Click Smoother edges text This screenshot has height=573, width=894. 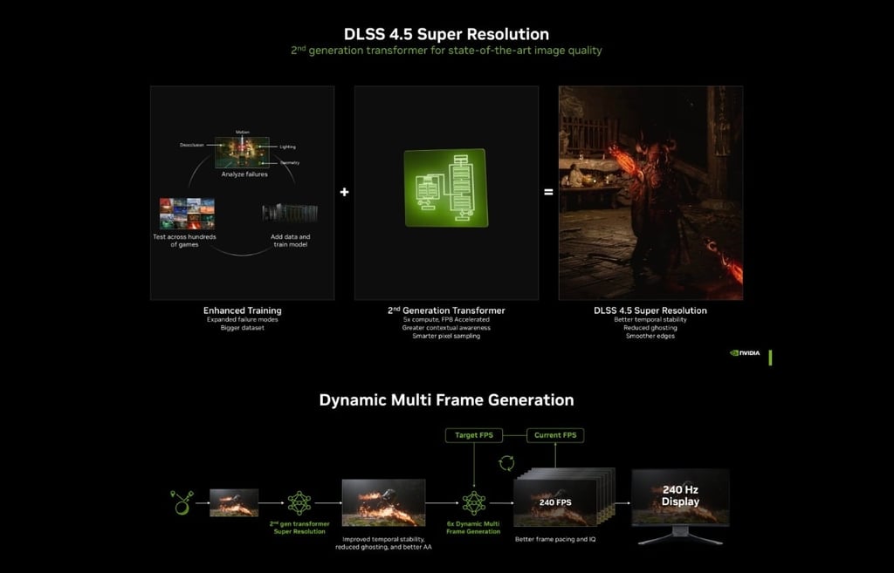pos(650,336)
